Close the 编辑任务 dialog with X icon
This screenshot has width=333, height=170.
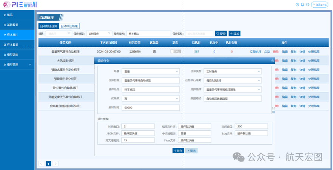pos(273,60)
